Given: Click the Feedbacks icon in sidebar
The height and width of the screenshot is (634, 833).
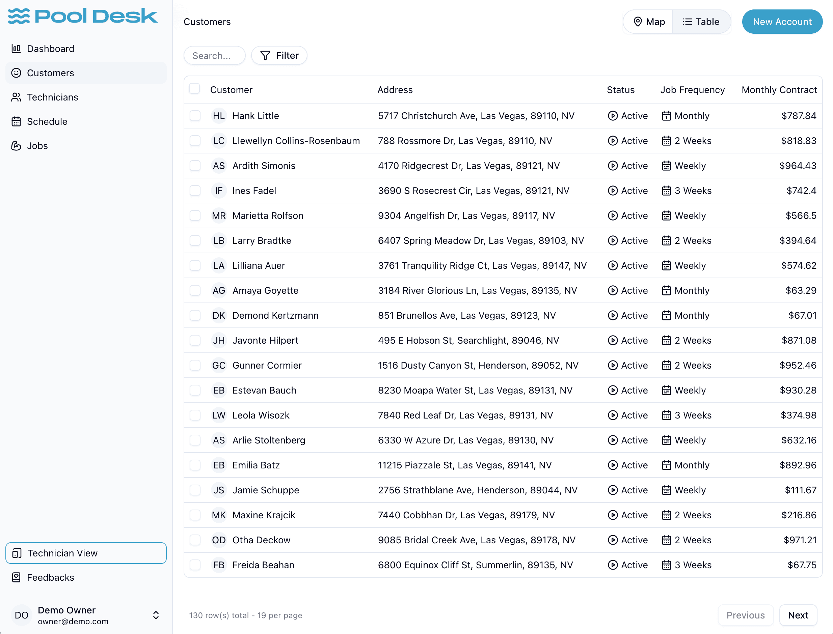Looking at the screenshot, I should click(x=16, y=577).
